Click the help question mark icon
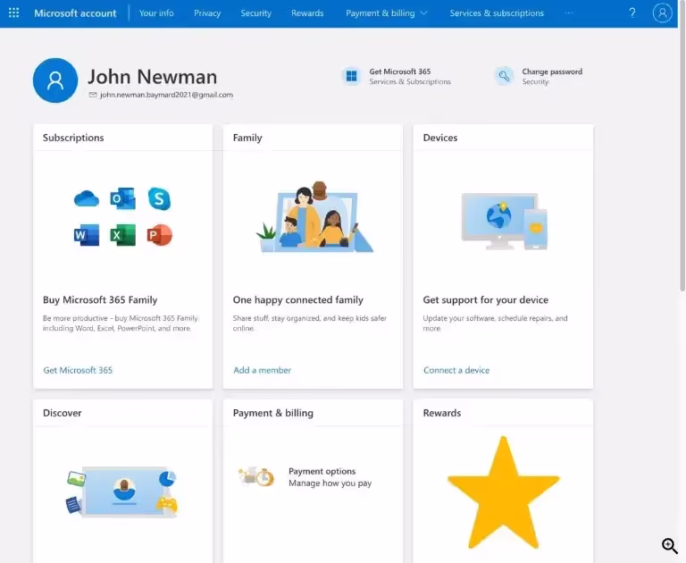This screenshot has height=563, width=686. tap(632, 13)
